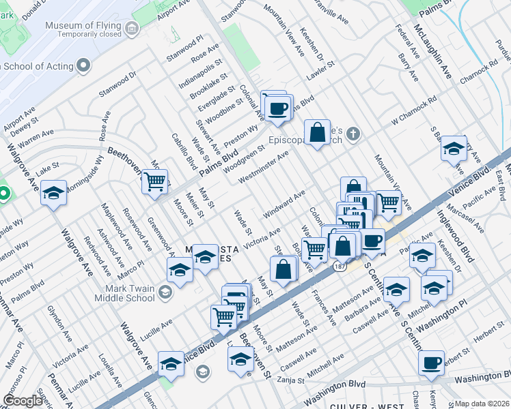The image size is (511, 409).
Task: Select the Washington Pl street label
Action: 441,317
